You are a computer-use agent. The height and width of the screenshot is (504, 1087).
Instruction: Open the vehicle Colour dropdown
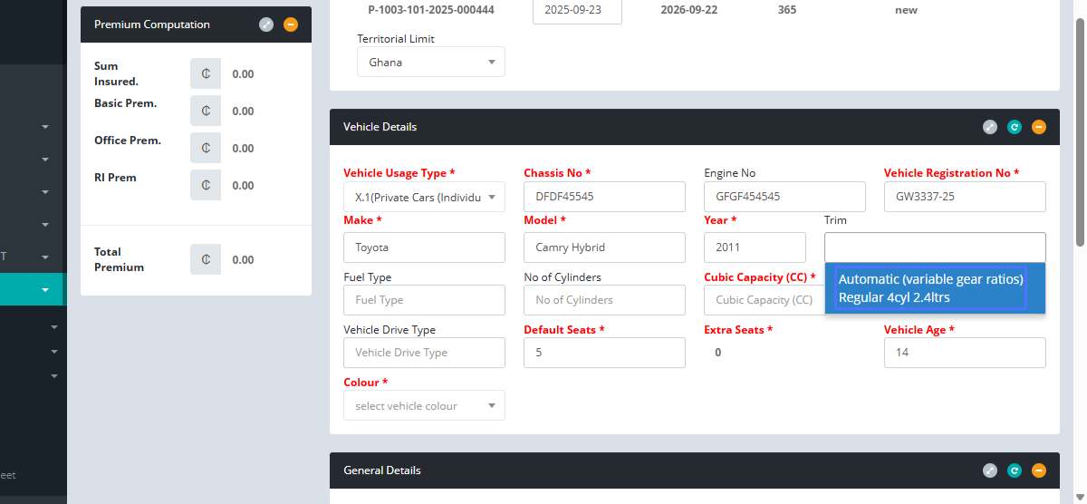pyautogui.click(x=424, y=405)
